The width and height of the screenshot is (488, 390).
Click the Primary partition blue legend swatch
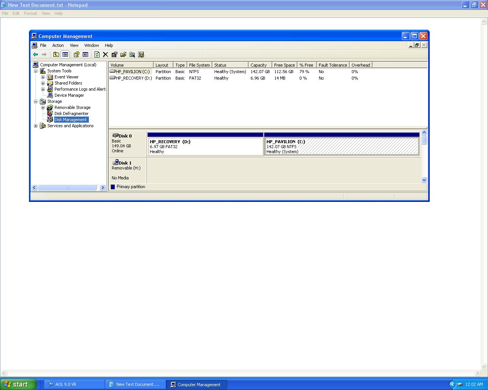113,187
